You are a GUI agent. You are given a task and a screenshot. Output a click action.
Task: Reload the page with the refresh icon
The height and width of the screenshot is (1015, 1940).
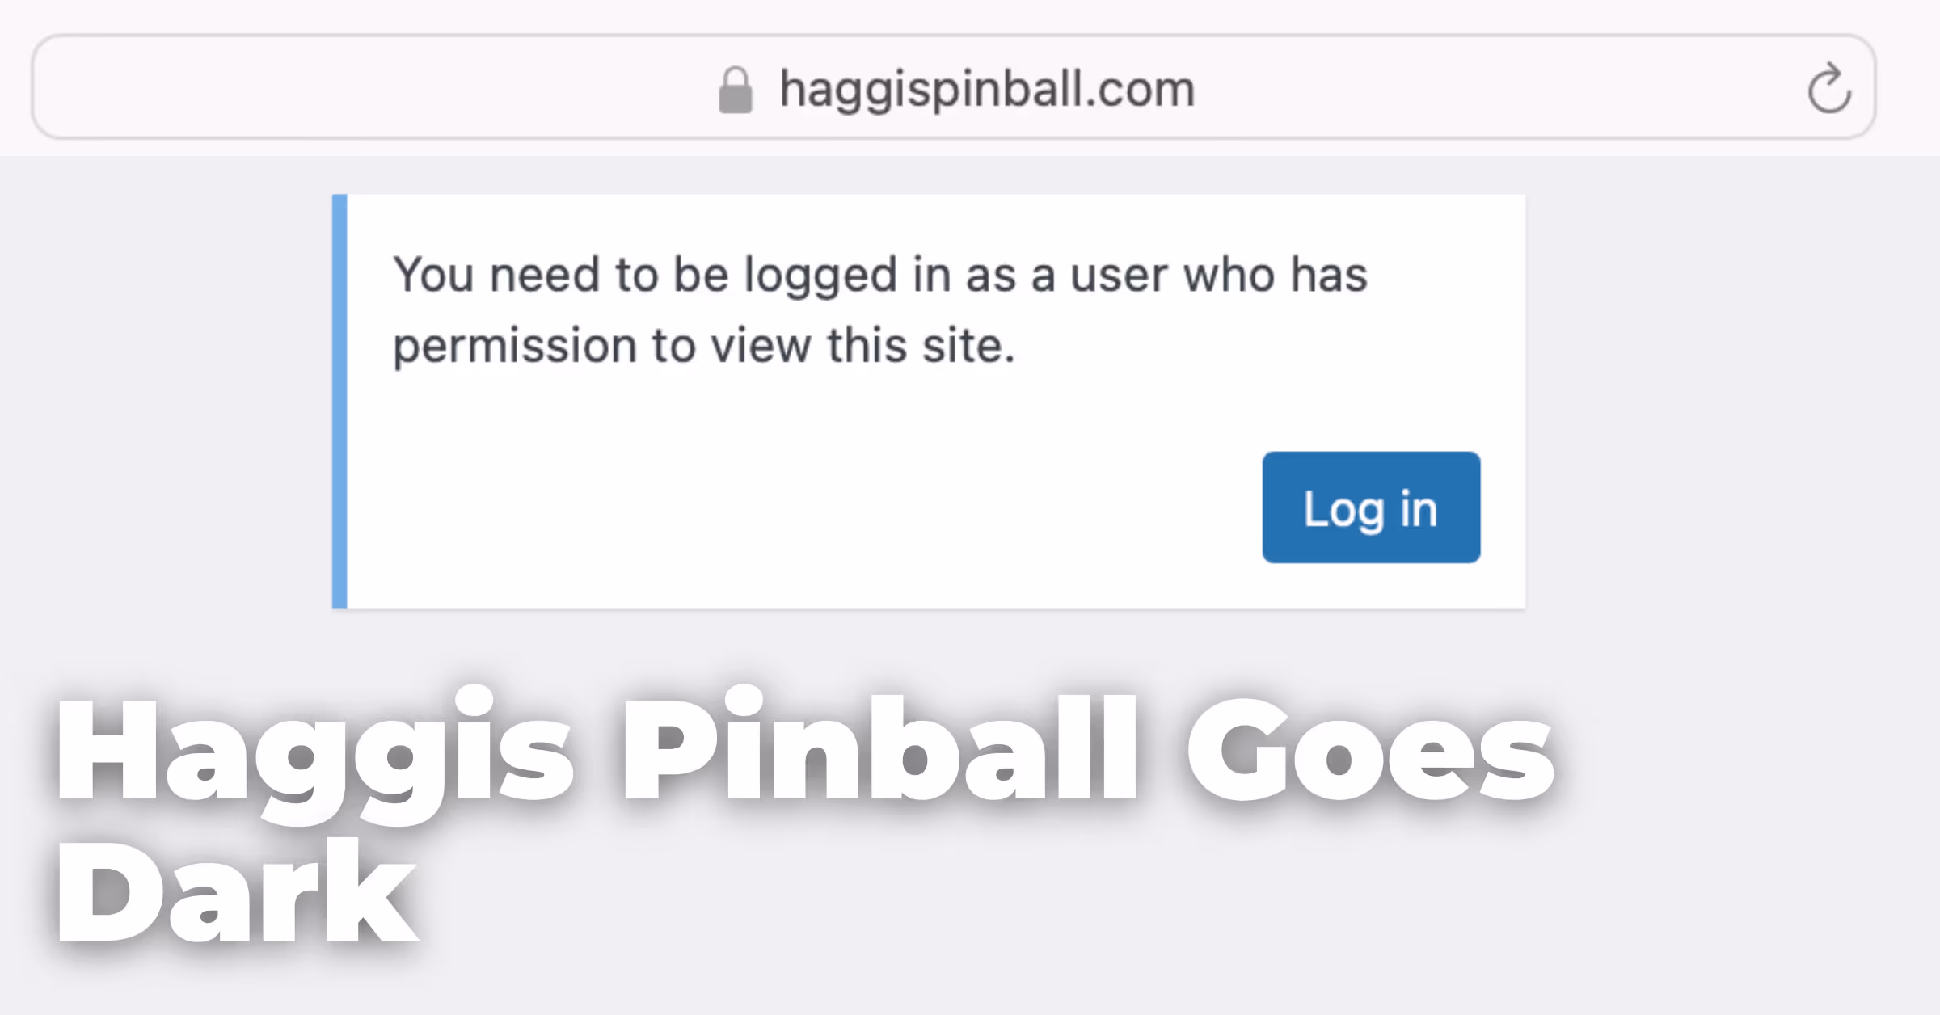tap(1829, 87)
